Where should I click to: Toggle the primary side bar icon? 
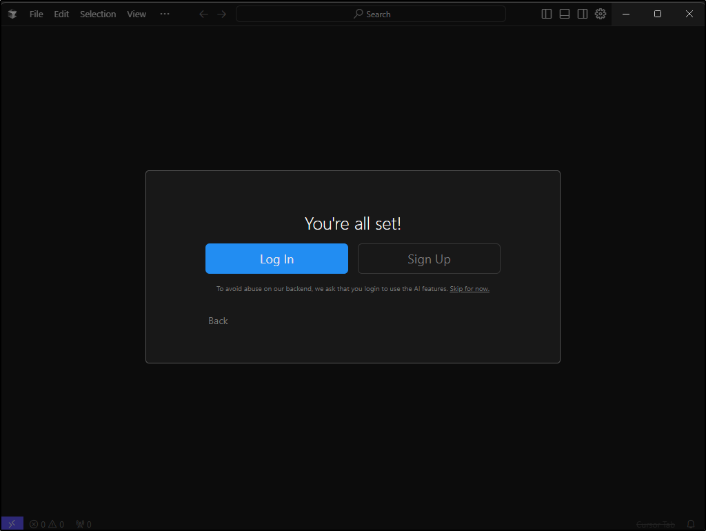[x=546, y=14]
